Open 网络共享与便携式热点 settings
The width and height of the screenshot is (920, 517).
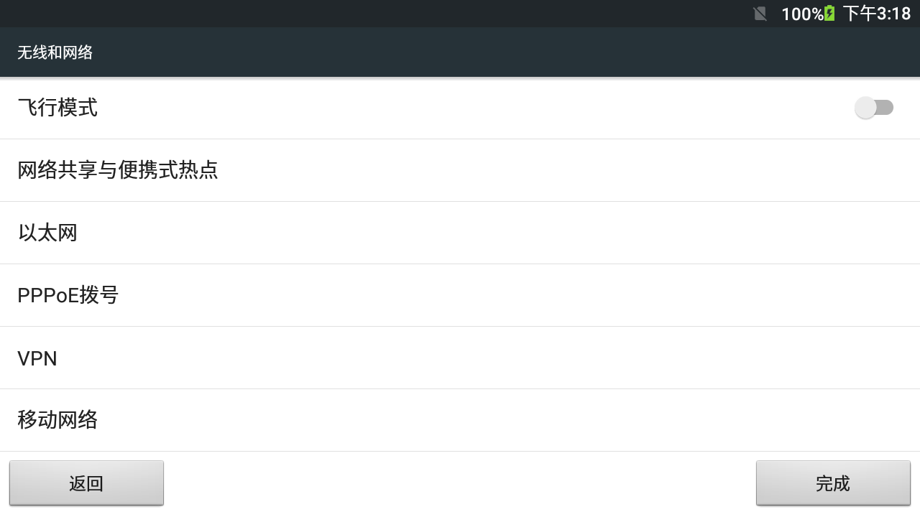pyautogui.click(x=460, y=170)
